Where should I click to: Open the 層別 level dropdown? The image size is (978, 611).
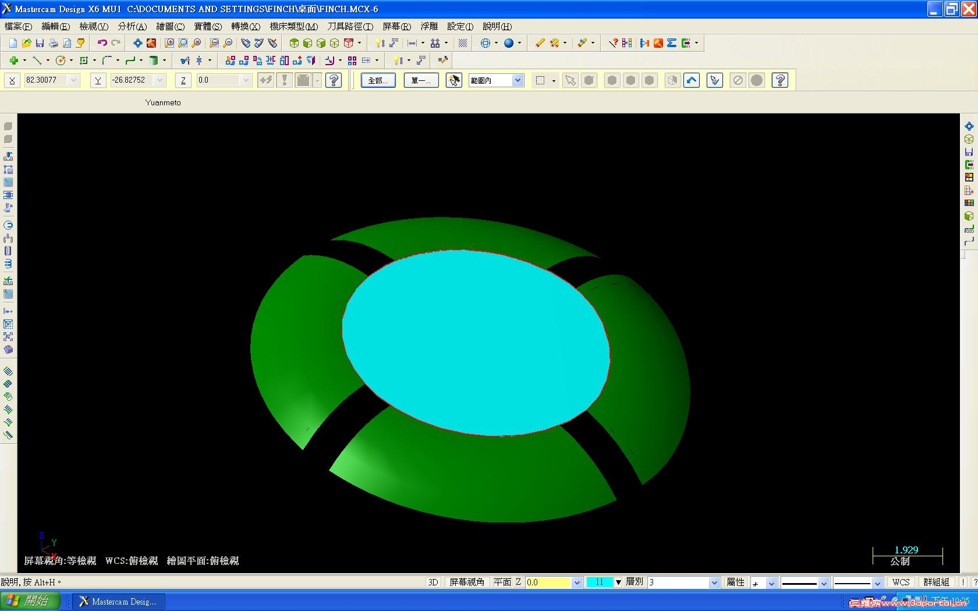point(714,582)
